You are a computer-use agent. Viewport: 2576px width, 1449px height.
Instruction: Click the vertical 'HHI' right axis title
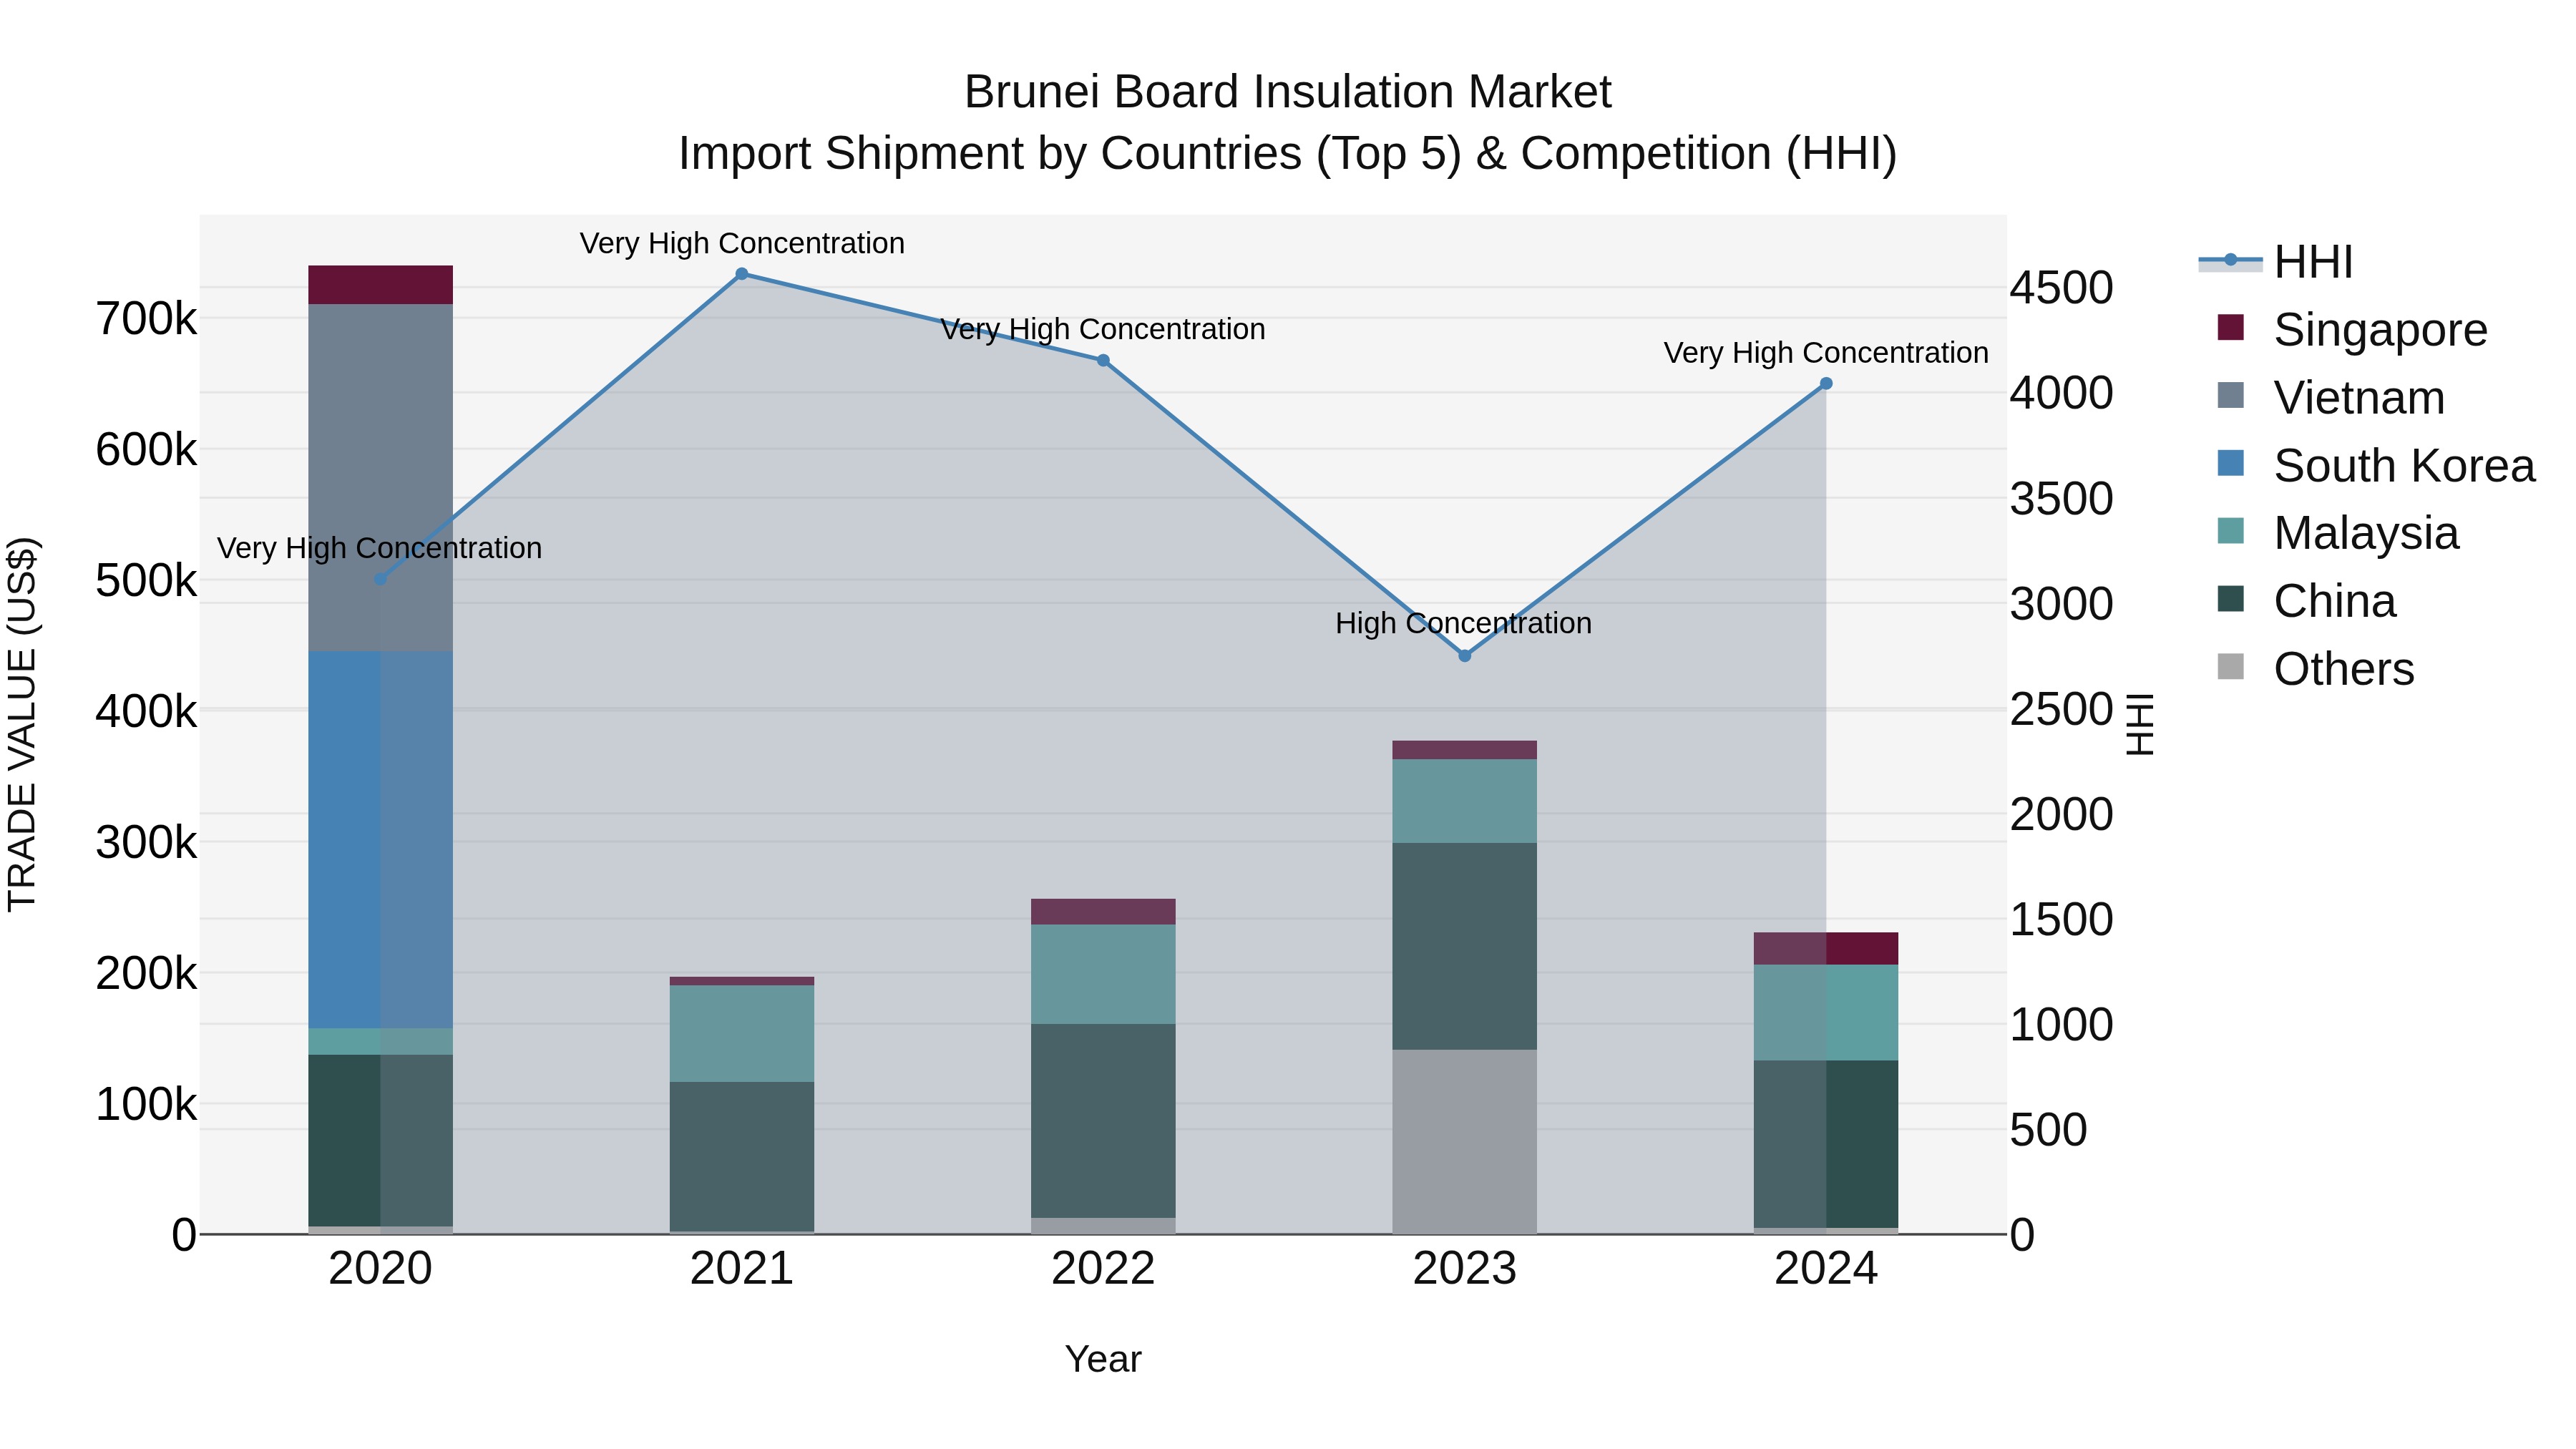click(2139, 724)
